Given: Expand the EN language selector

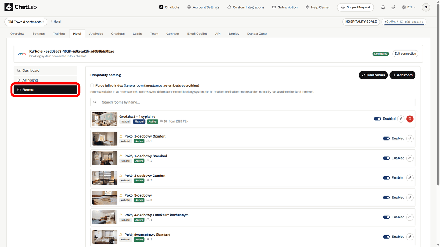Looking at the screenshot, I should click(x=409, y=7).
